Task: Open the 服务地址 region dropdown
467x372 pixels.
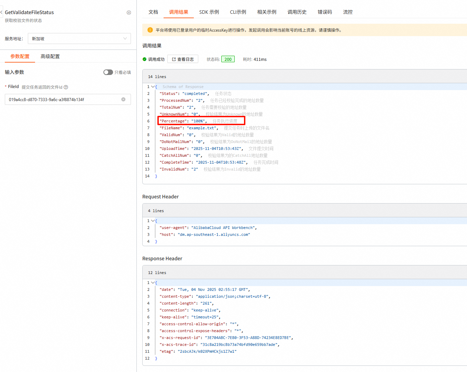Action: click(x=79, y=39)
